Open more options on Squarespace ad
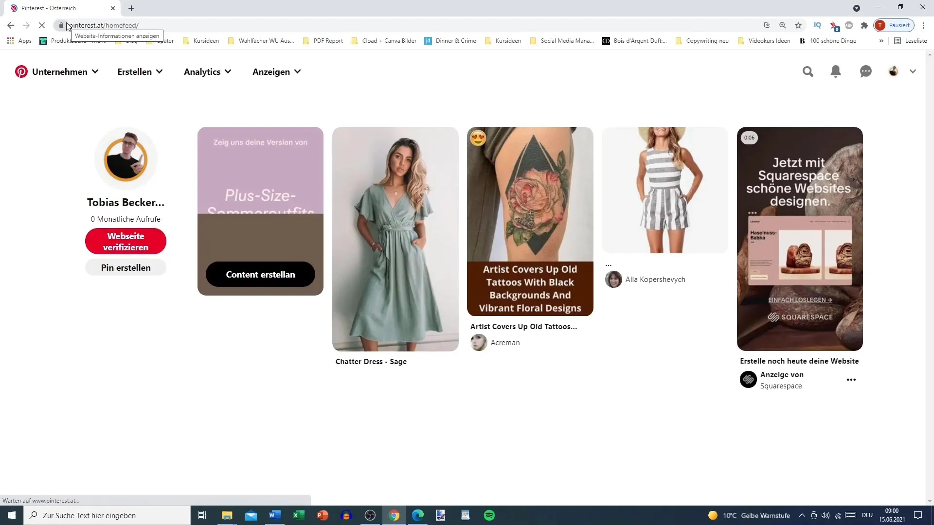Image resolution: width=934 pixels, height=525 pixels. (x=851, y=380)
